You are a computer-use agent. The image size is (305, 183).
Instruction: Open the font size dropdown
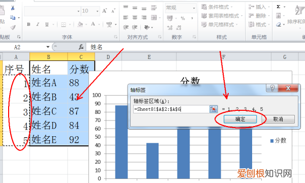(x=98, y=11)
